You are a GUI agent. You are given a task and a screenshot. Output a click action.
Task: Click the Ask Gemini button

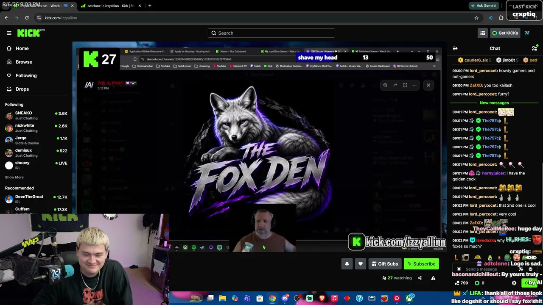[x=483, y=6]
